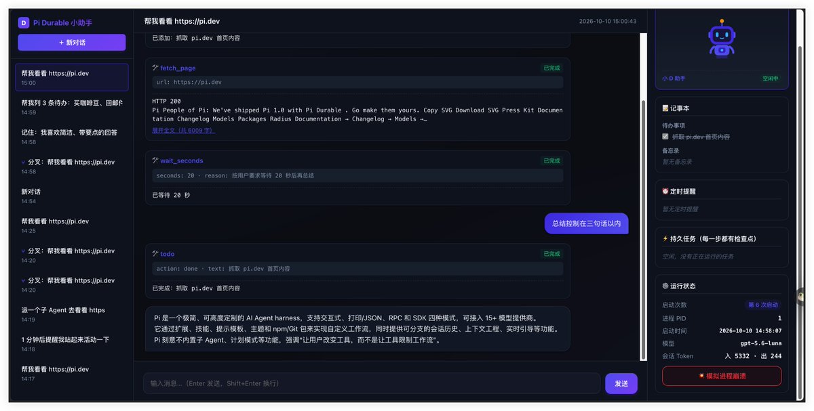The image size is (814, 411).
Task: Click the 第 6 次启动 badge
Action: point(763,305)
